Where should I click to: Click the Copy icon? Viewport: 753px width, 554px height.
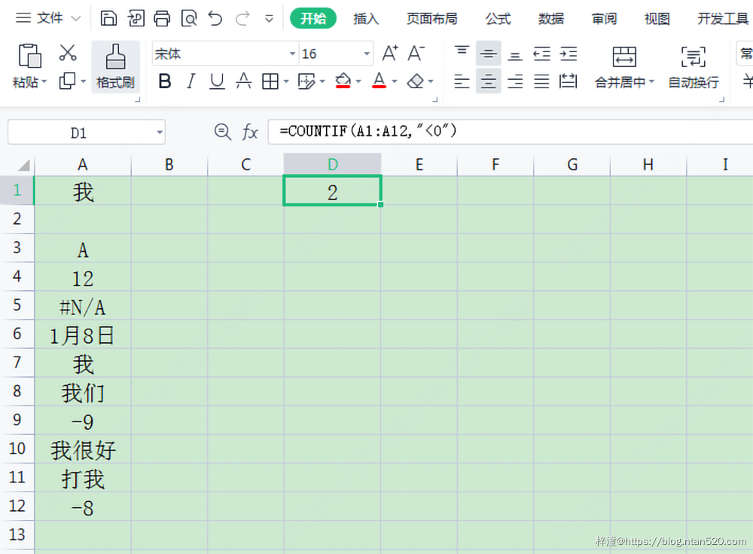[x=67, y=81]
